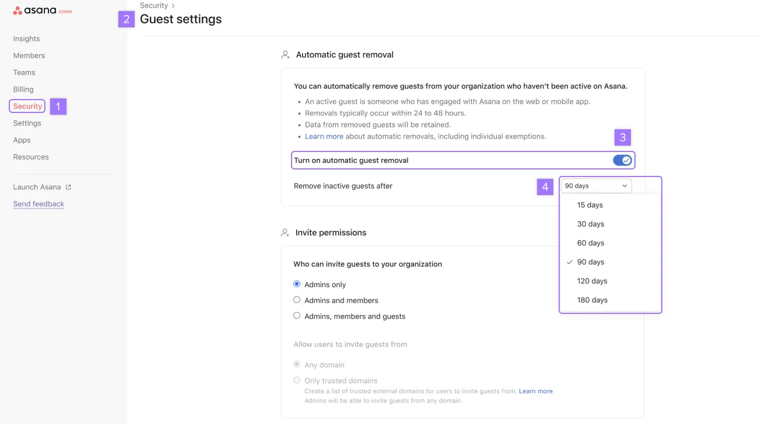
Task: Open Security from the breadcrumb
Action: tap(153, 5)
